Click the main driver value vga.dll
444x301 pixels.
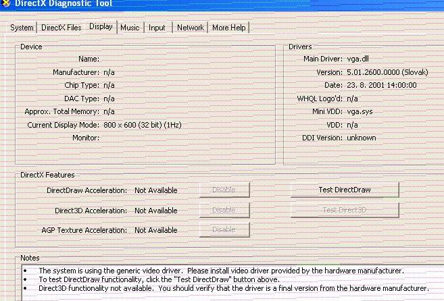pyautogui.click(x=358, y=59)
